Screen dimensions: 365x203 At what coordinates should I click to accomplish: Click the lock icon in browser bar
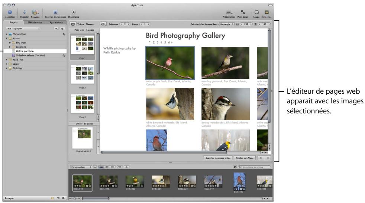click(126, 167)
